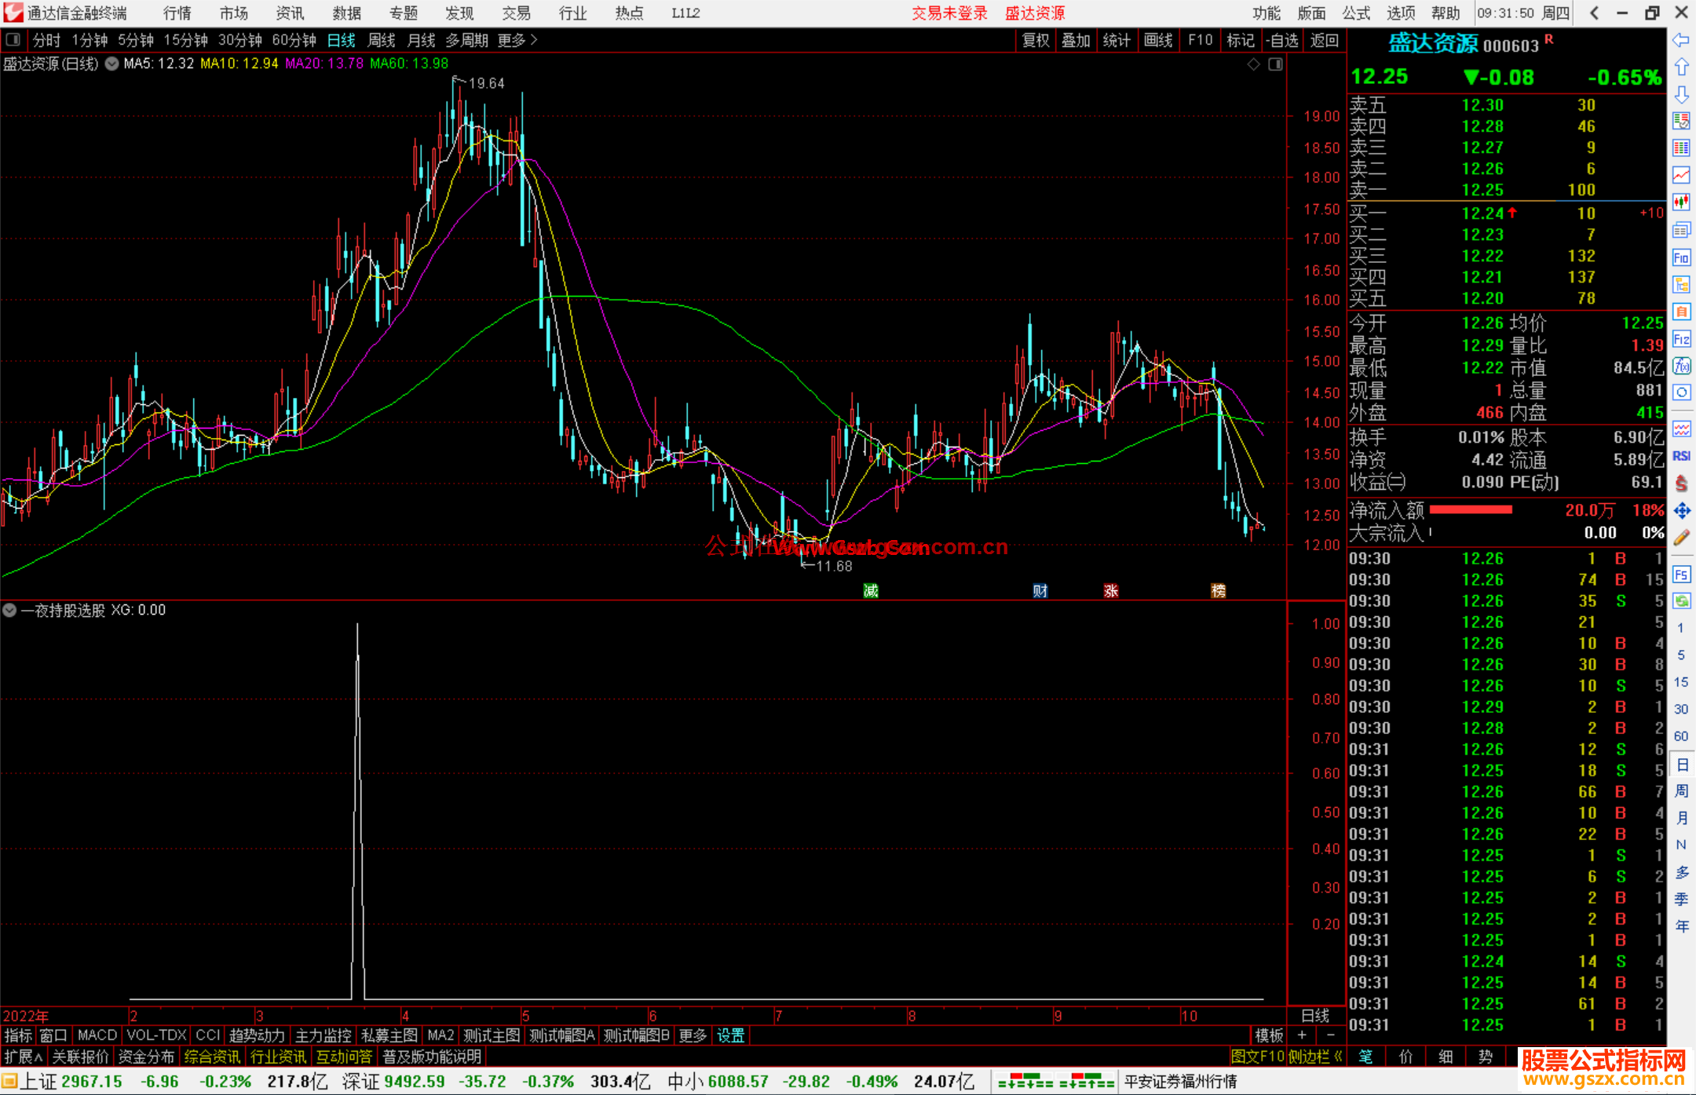The image size is (1696, 1095).
Task: Click the red 净流入额 progress bar
Action: click(1471, 510)
